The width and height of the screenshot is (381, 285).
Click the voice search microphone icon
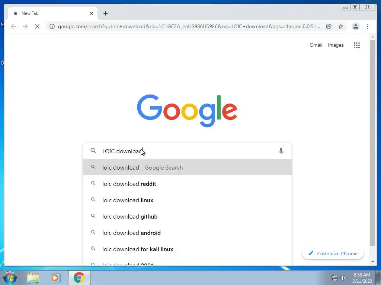281,151
